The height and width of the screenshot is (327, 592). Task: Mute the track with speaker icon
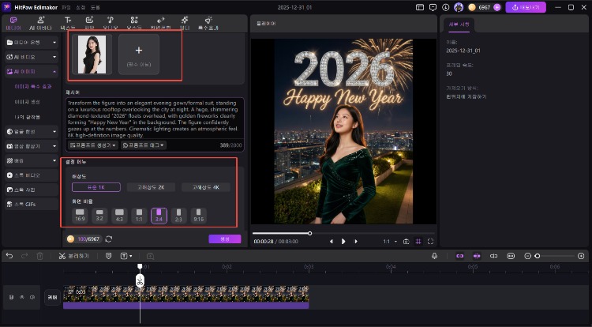click(x=32, y=297)
